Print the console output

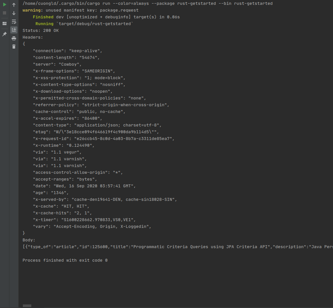[x=14, y=38]
